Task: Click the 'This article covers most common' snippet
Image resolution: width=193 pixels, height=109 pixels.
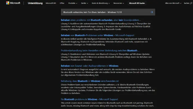Action: pyautogui.click(x=107, y=104)
